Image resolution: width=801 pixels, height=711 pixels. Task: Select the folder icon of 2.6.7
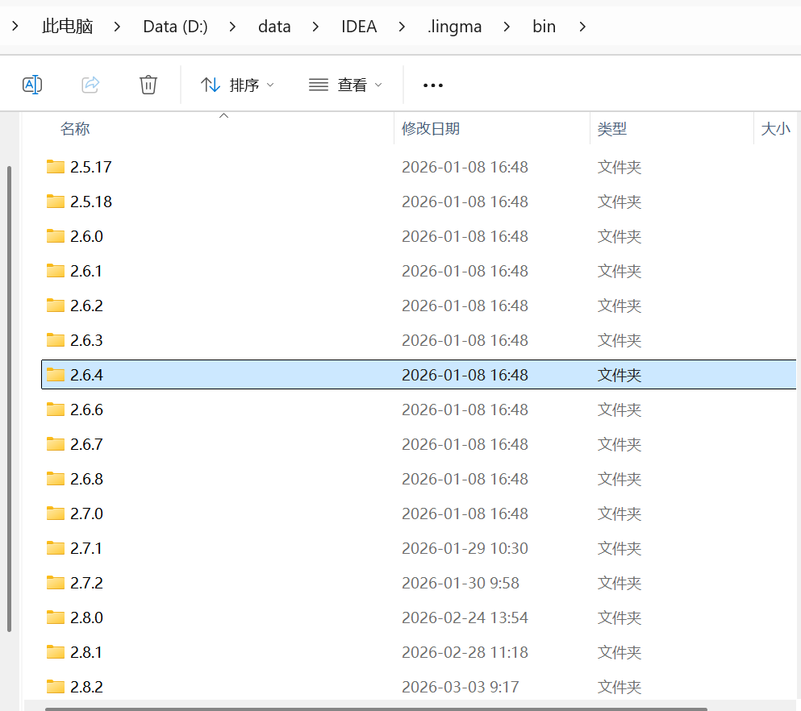click(x=55, y=444)
